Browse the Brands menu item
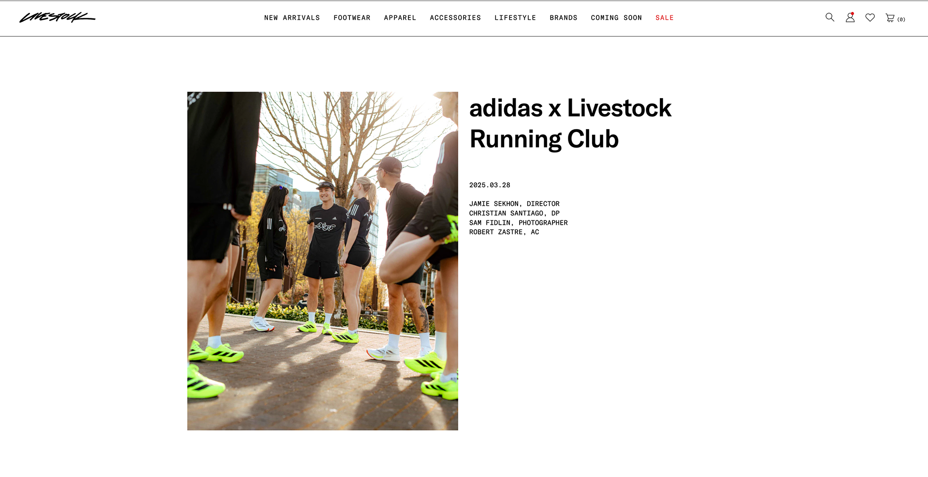928x477 pixels. tap(564, 18)
